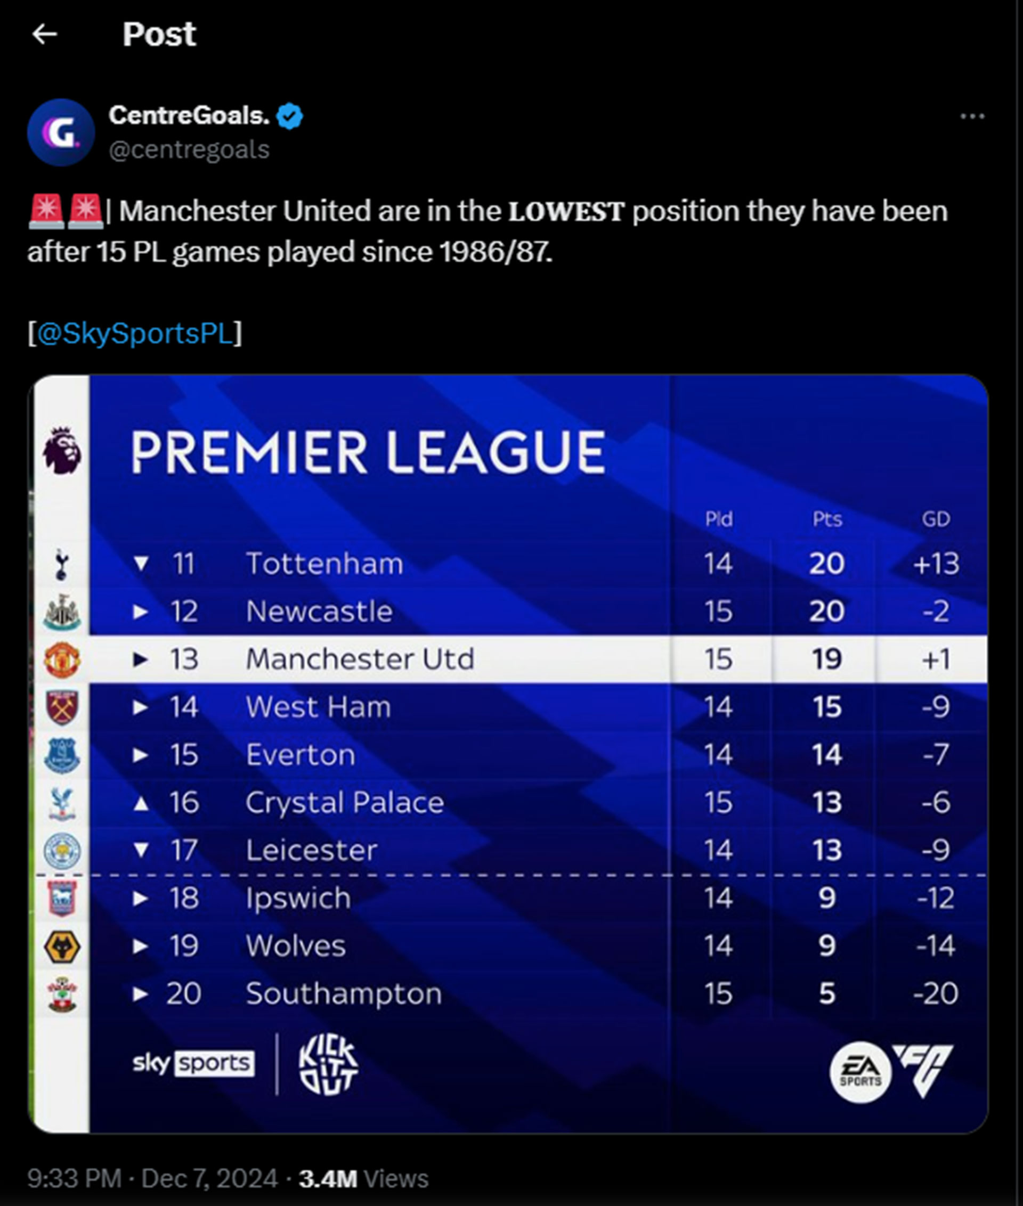The height and width of the screenshot is (1206, 1023).
Task: Click the Wolves crest icon
Action: [x=62, y=946]
